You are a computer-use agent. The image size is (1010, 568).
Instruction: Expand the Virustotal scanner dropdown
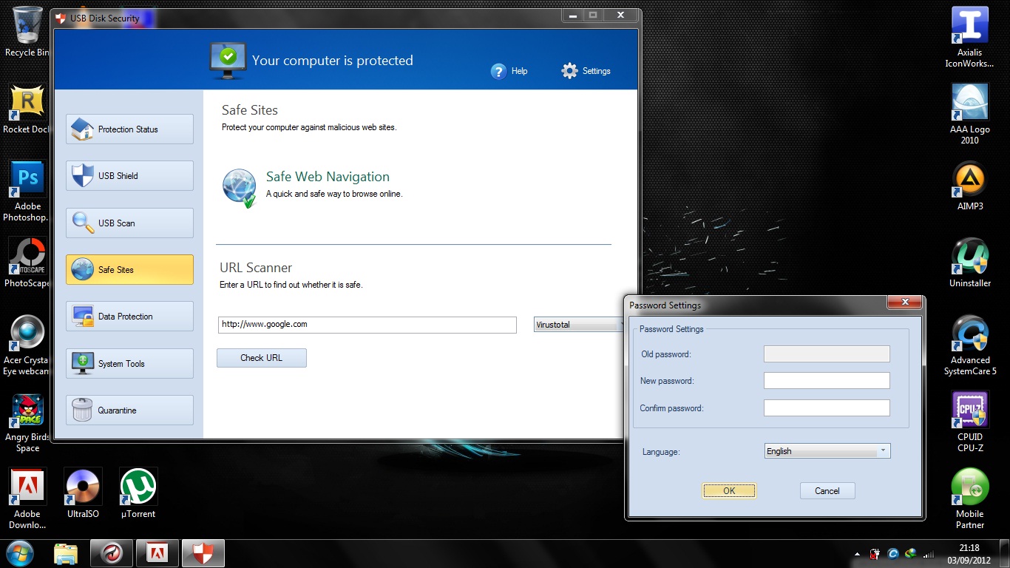[579, 325]
